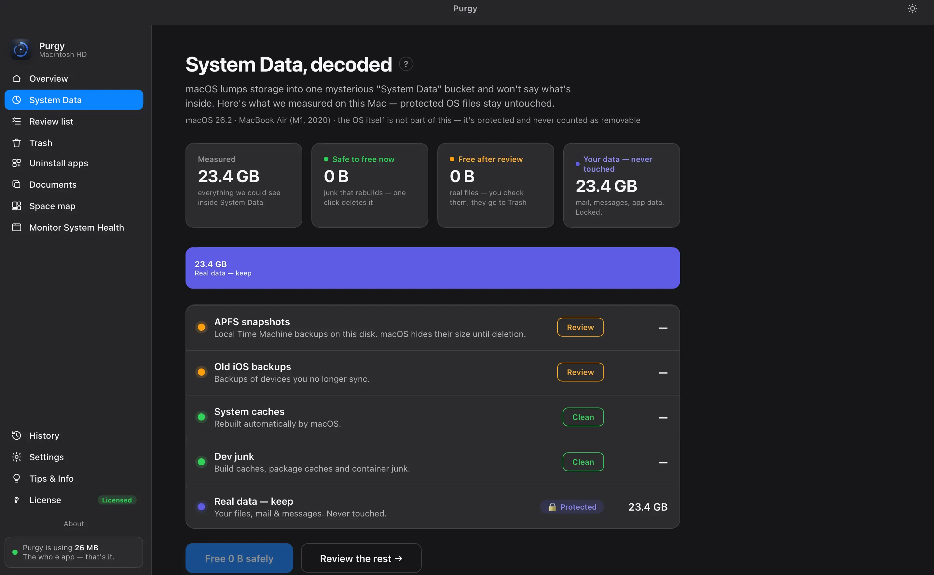Click the License key icon

coord(16,500)
